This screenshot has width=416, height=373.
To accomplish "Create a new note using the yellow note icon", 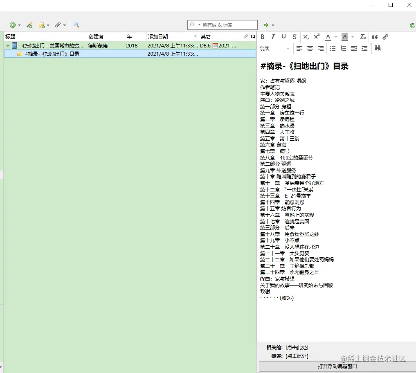I will [x=41, y=25].
